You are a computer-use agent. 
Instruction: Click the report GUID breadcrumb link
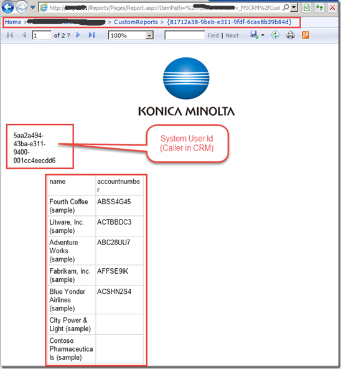[x=229, y=22]
